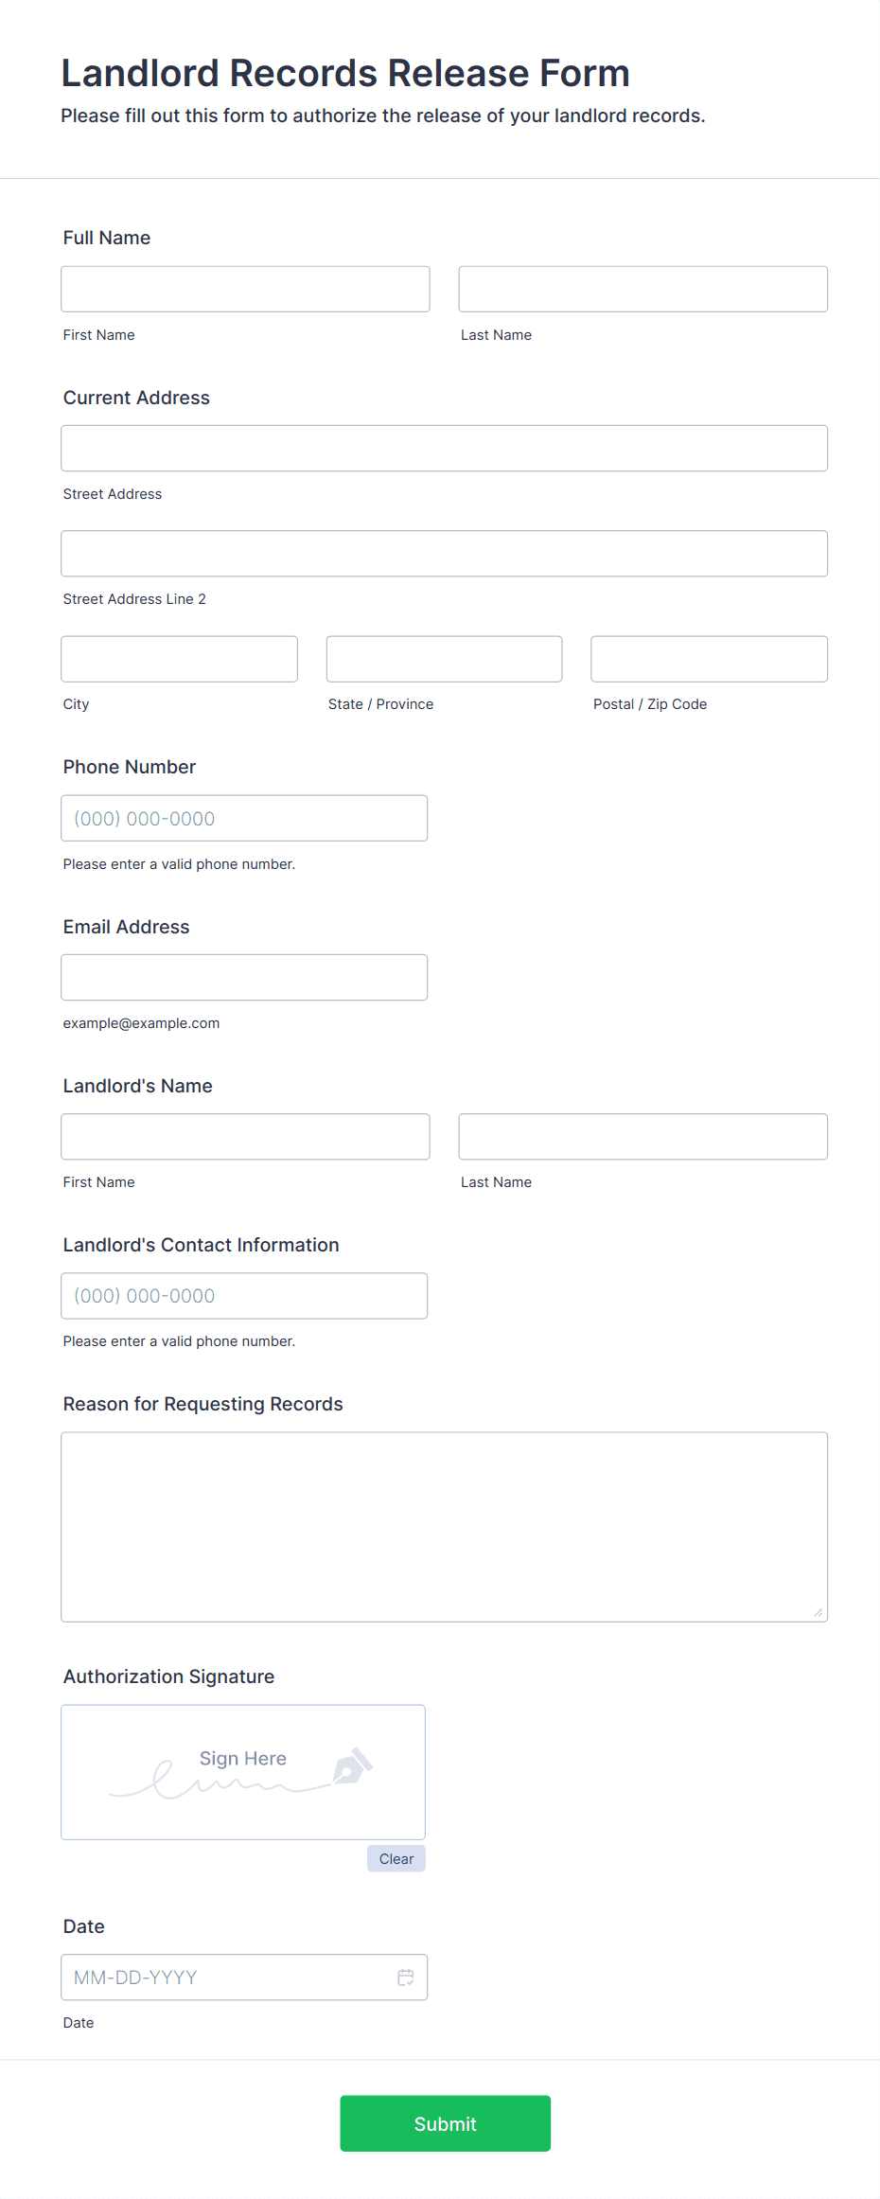Click the Landlord's Contact Information phone field
The width and height of the screenshot is (880, 2199).
pyautogui.click(x=244, y=1295)
